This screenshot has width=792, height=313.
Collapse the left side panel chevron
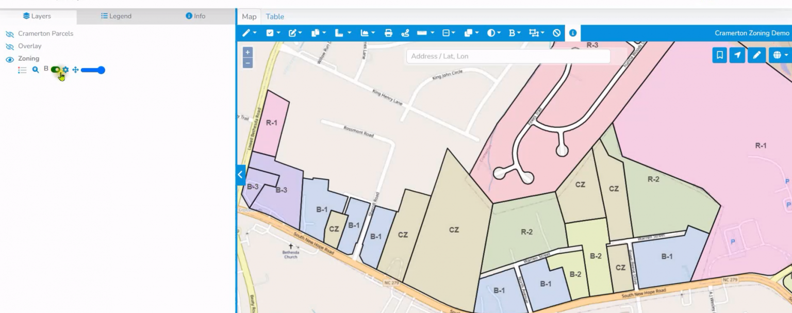click(x=240, y=175)
